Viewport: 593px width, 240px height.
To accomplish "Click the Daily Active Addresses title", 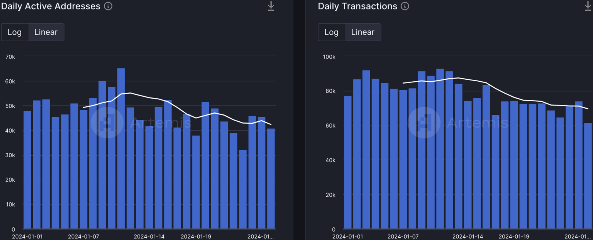I will pyautogui.click(x=51, y=6).
